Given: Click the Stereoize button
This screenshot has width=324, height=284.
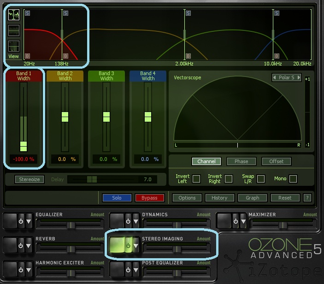Looking at the screenshot, I should pos(29,179).
